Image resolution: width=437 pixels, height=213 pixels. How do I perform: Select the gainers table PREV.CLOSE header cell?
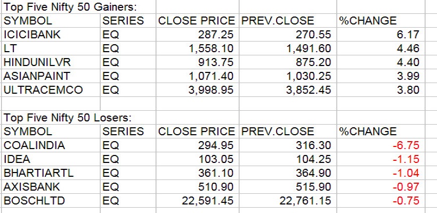pos(277,21)
